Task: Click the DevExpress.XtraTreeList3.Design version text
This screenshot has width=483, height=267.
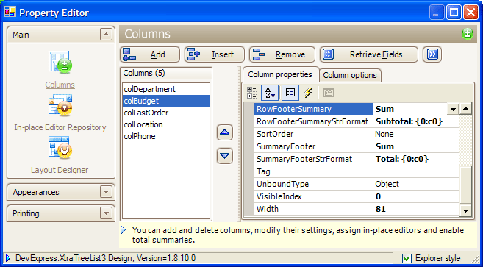Action: pyautogui.click(x=105, y=258)
